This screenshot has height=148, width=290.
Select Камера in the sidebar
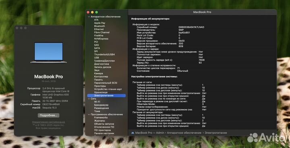coord(98,73)
